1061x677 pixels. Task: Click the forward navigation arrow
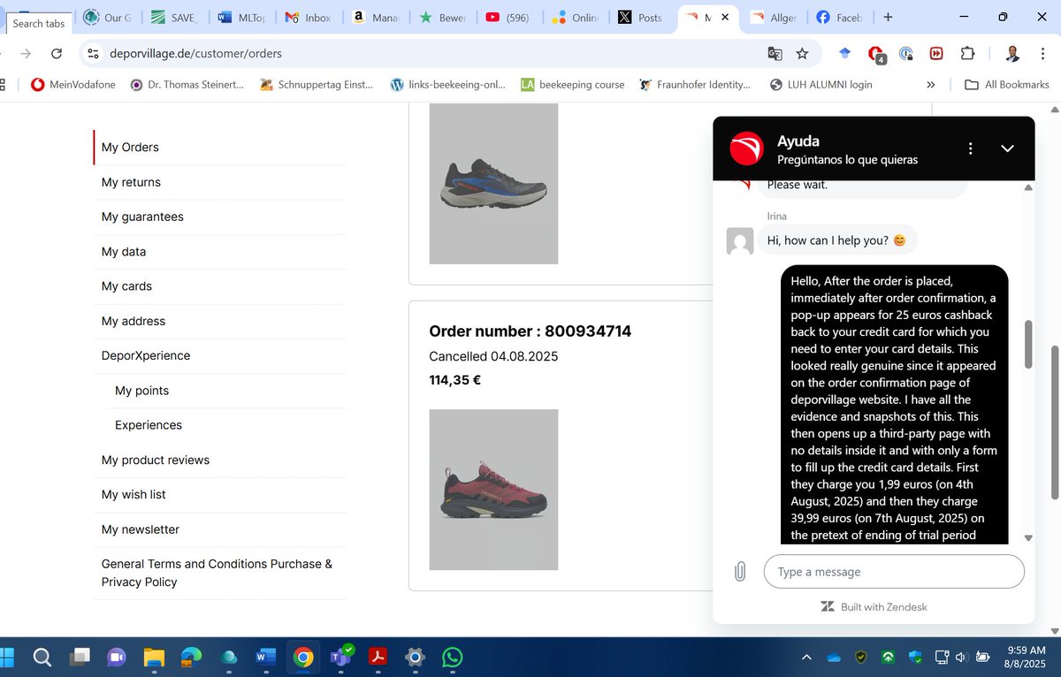pos(25,53)
